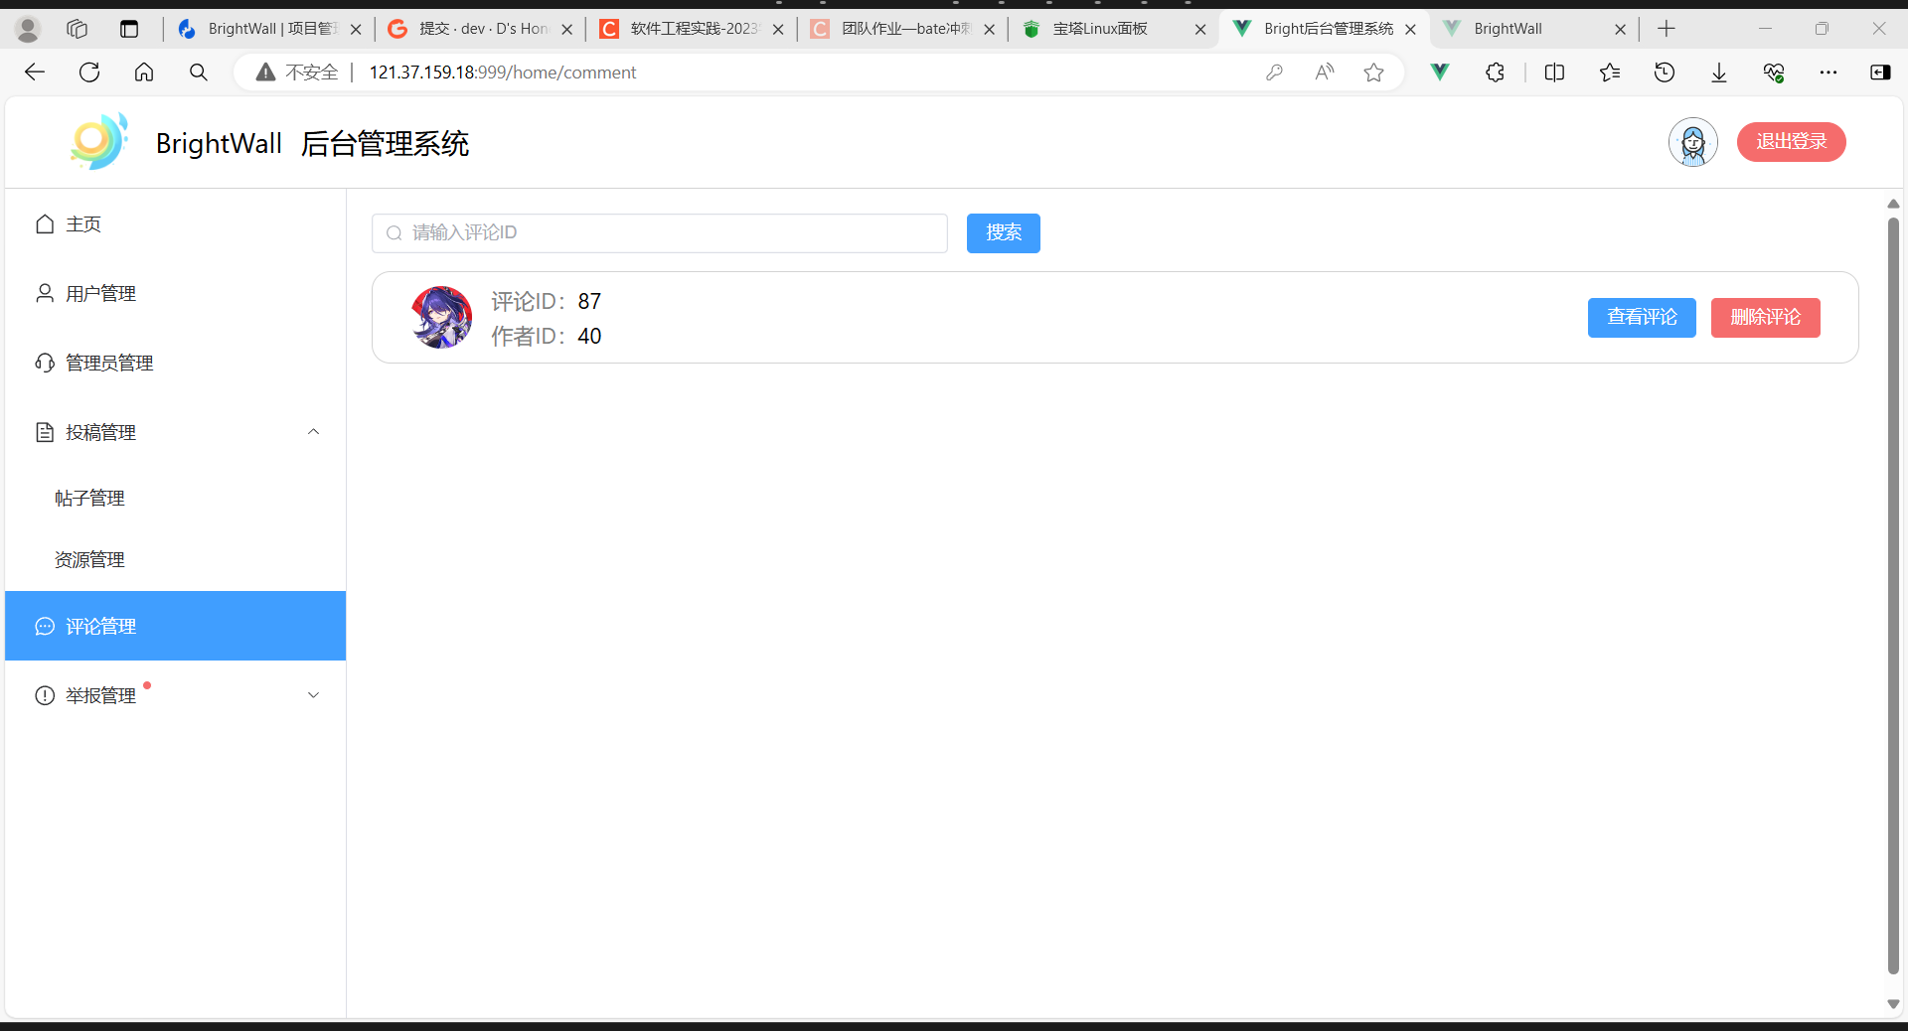Screen dimensions: 1908x1031
Task: Click the 删除评论 button
Action: pos(1766,318)
